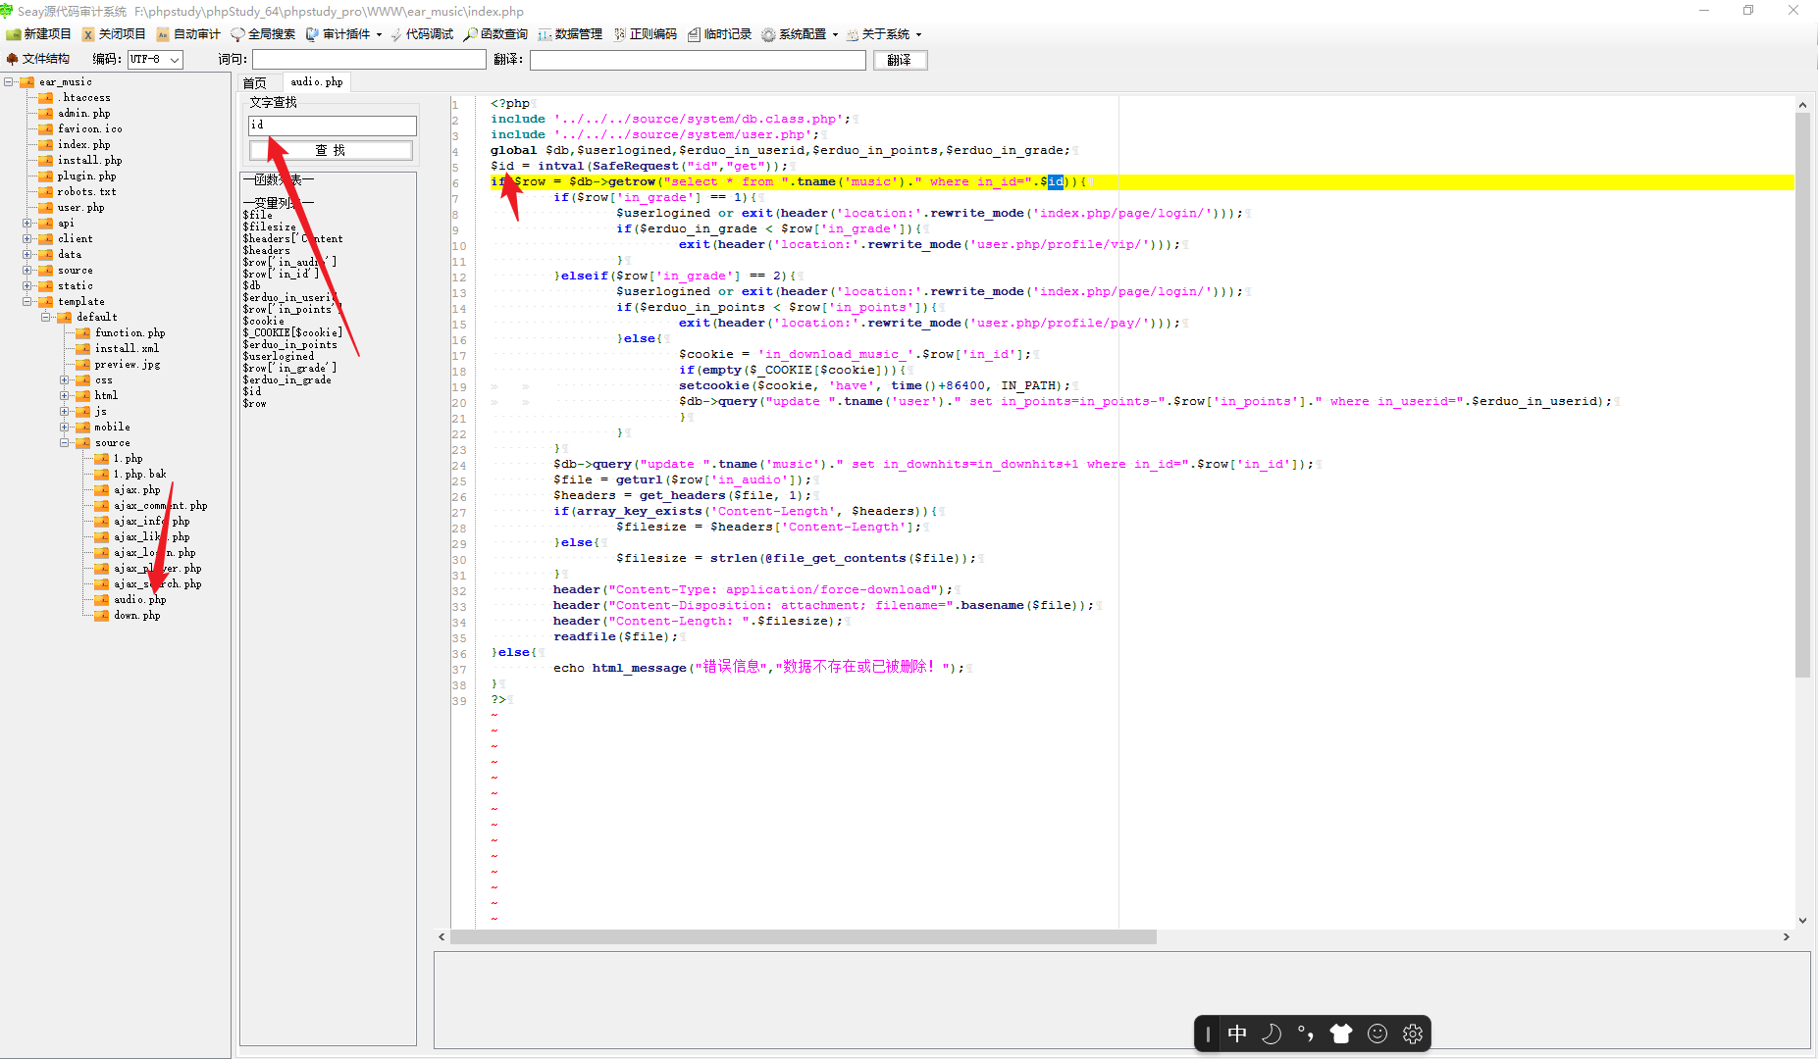Open 函数查询 function lookup
The height and width of the screenshot is (1059, 1818).
(x=500, y=33)
